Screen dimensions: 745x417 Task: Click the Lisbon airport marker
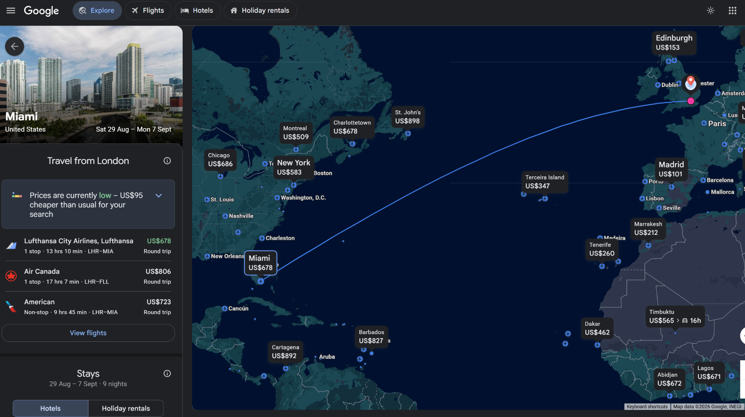(x=642, y=199)
